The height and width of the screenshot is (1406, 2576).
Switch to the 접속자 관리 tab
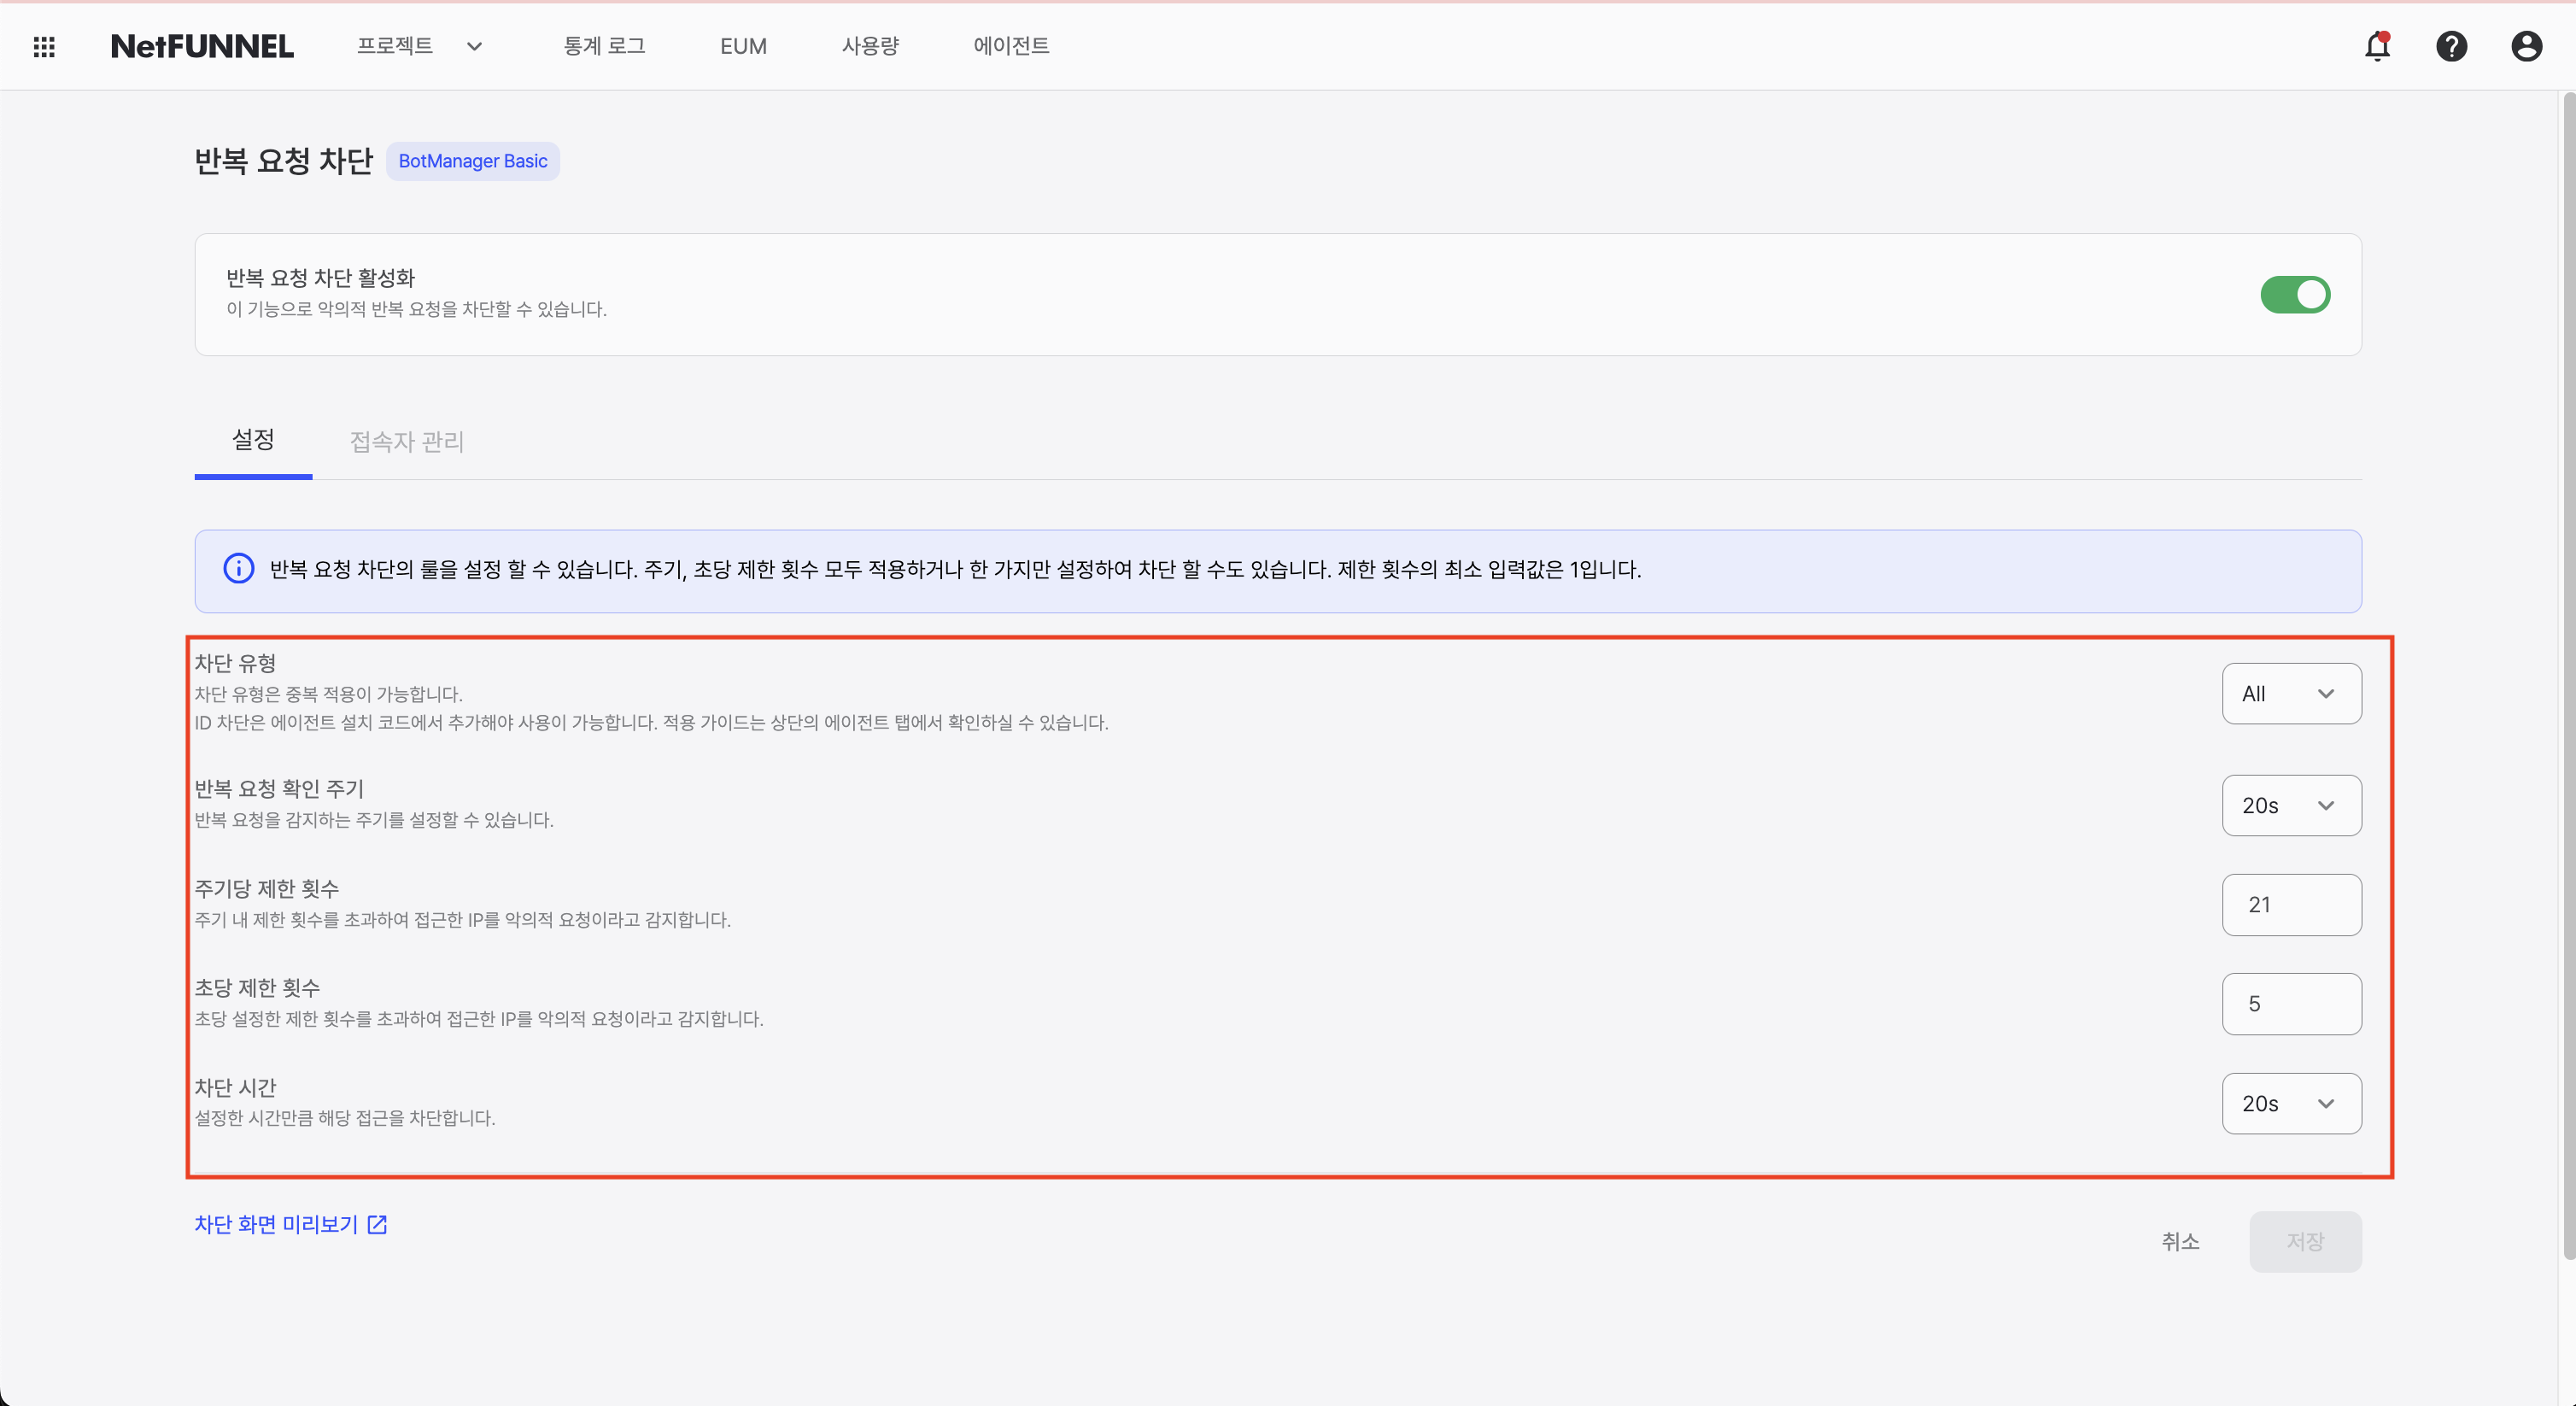(x=406, y=441)
